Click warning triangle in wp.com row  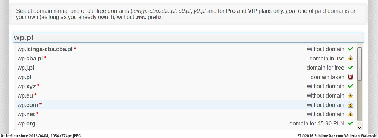pyautogui.click(x=350, y=105)
